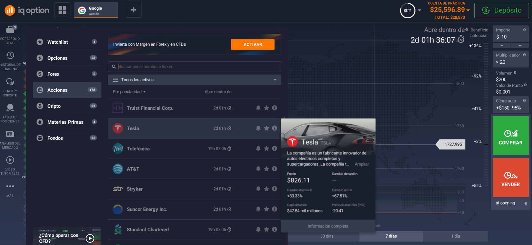Click the Importe amount field
The height and width of the screenshot is (245, 532).
tap(511, 34)
